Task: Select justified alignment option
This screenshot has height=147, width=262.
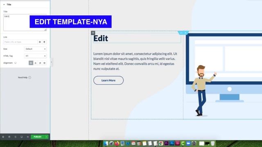Action: [x=45, y=63]
